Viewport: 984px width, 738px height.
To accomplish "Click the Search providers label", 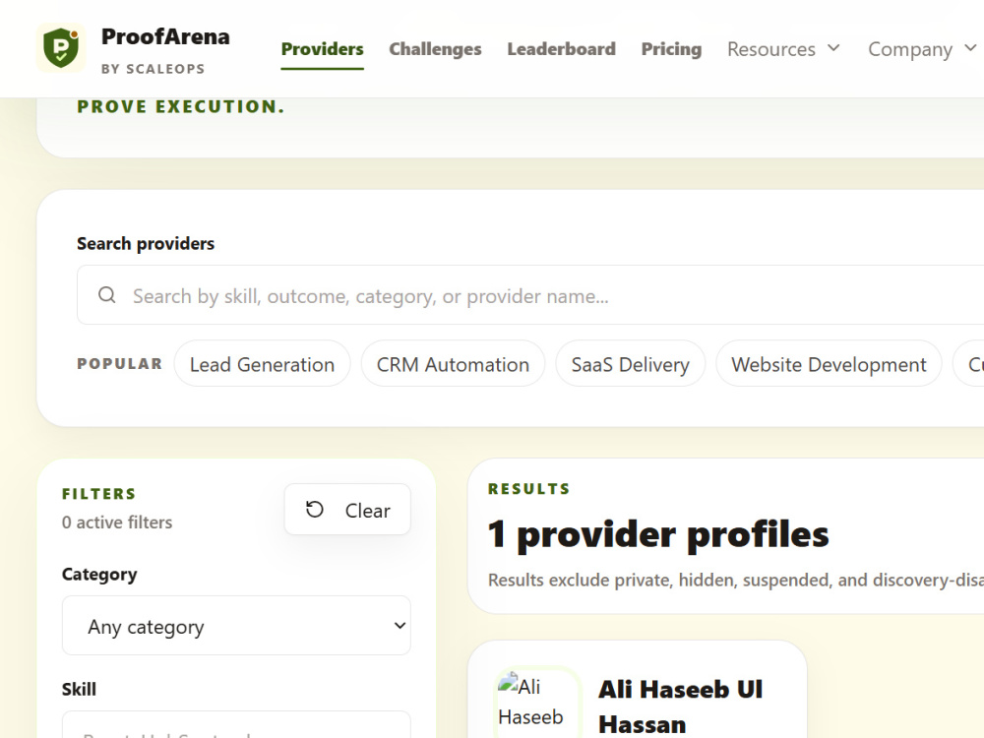I will pos(146,243).
